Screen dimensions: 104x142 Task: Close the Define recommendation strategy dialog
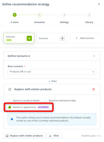click(x=99, y=4)
